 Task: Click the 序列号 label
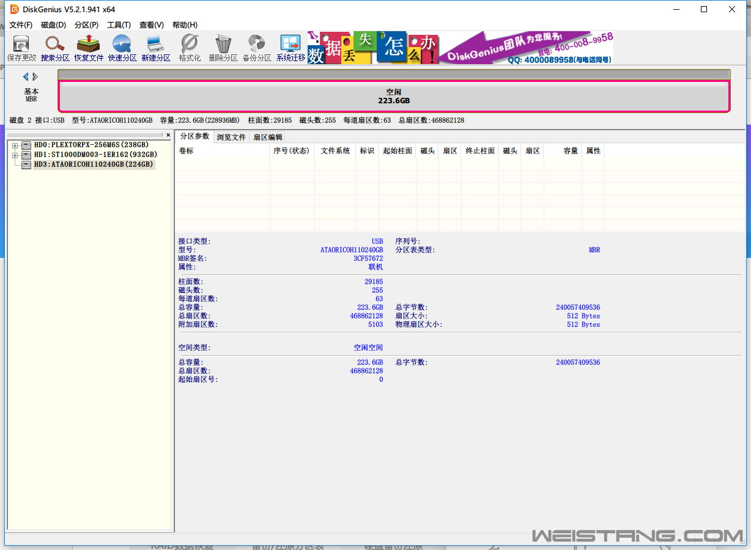[408, 241]
